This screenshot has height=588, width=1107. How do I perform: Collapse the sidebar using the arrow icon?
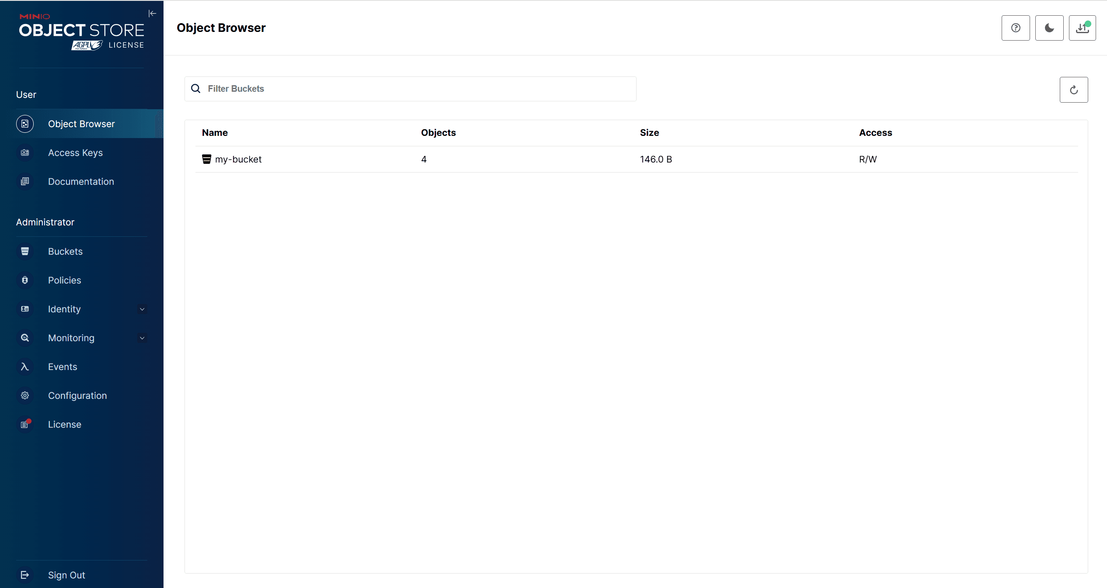point(152,13)
